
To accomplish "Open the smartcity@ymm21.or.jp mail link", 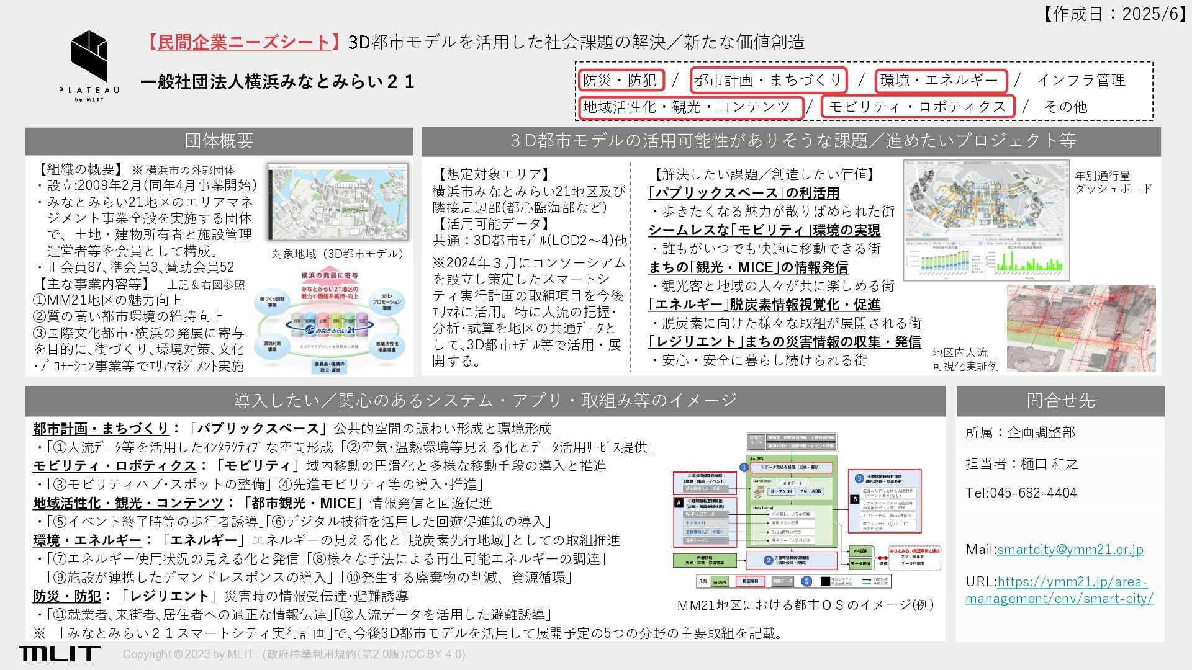I will point(1070,549).
